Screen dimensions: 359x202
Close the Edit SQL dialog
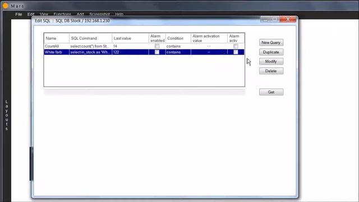click(x=288, y=19)
